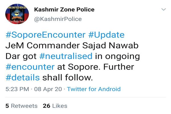Select the words 'JeM Commander' in the tweet

[x=42, y=46]
